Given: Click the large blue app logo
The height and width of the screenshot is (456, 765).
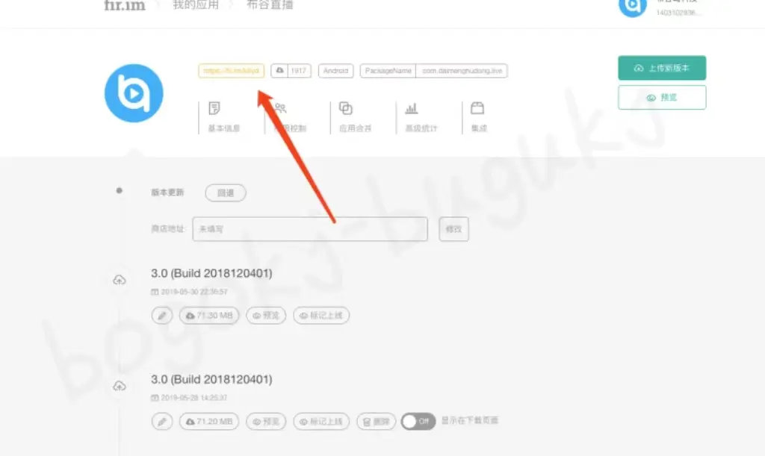Looking at the screenshot, I should (x=134, y=93).
